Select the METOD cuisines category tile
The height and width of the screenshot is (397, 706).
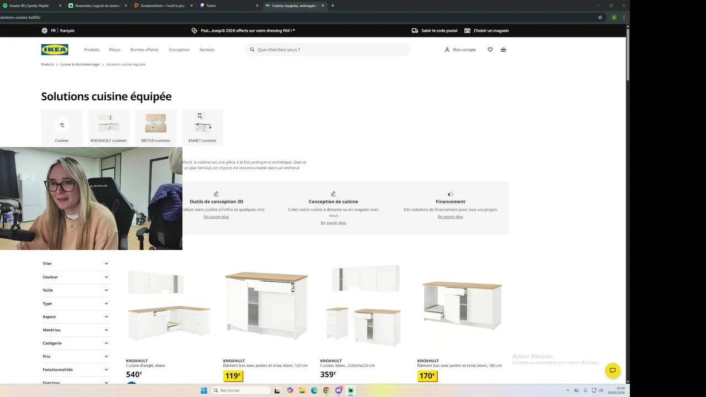[156, 127]
